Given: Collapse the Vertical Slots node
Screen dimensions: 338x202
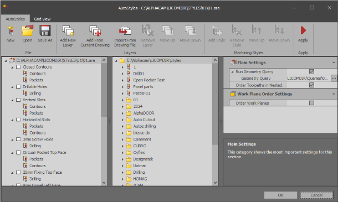Looking at the screenshot, I should (x=12, y=100).
